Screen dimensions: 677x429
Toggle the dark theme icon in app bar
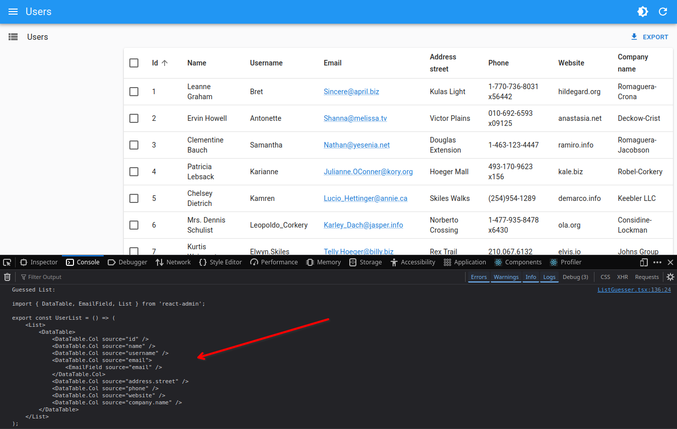click(x=643, y=11)
